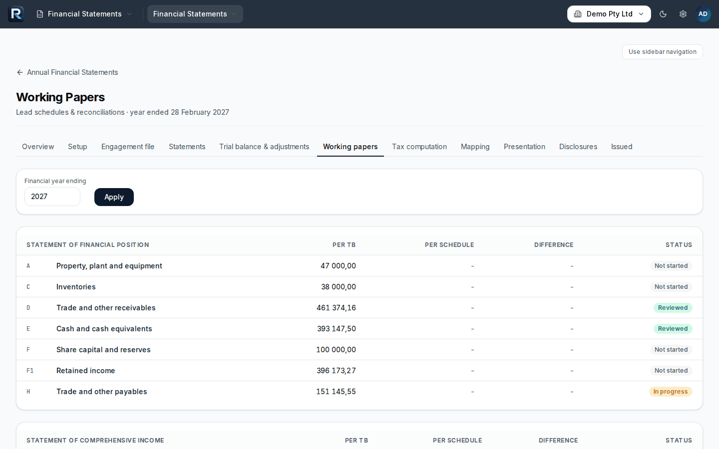Open the Engagement file tab
This screenshot has width=719, height=449.
click(128, 147)
